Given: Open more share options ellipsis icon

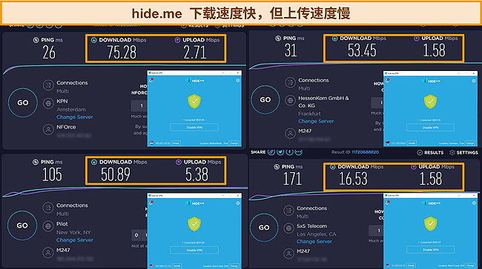Looking at the screenshot, I should point(299,152).
